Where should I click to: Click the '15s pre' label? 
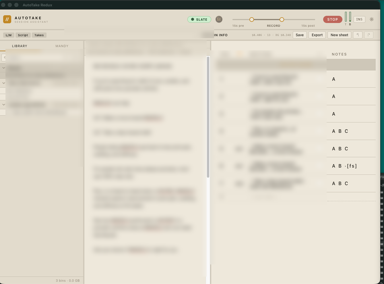(238, 26)
